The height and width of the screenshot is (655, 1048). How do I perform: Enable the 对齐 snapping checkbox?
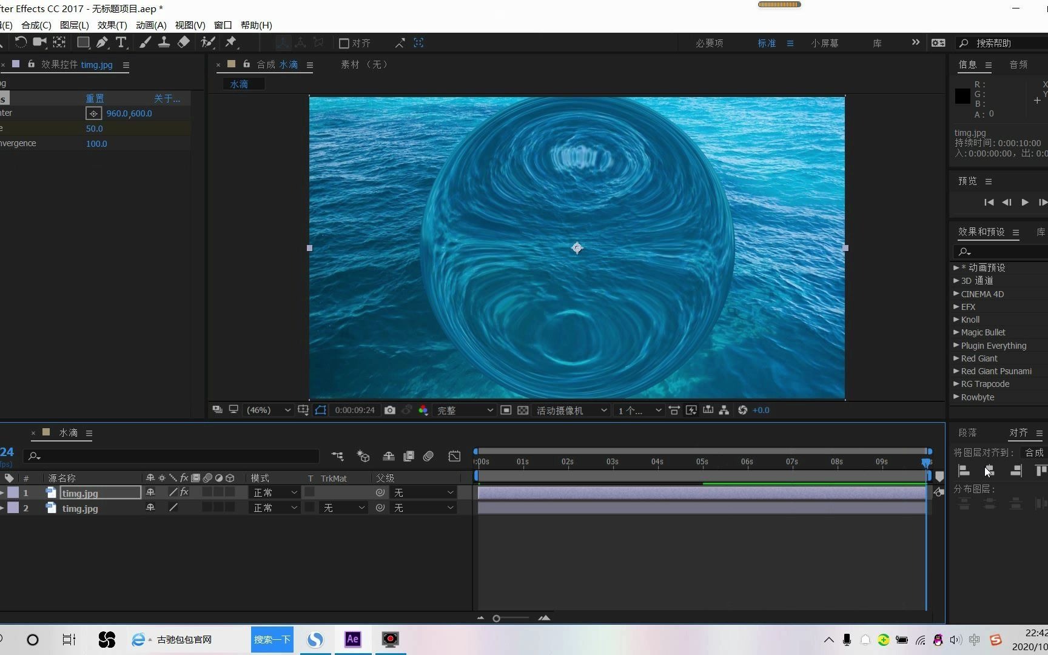[x=344, y=43]
